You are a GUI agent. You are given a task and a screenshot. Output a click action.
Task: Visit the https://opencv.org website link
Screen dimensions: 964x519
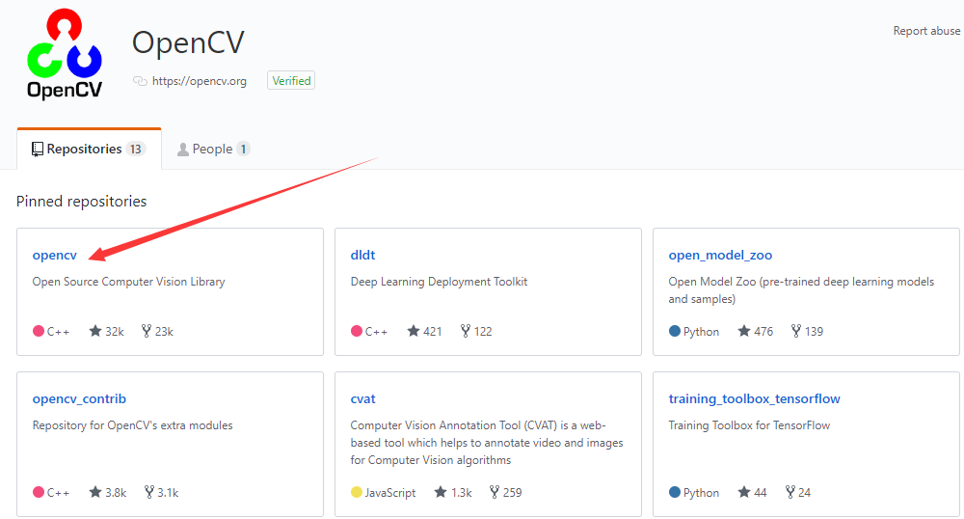199,81
